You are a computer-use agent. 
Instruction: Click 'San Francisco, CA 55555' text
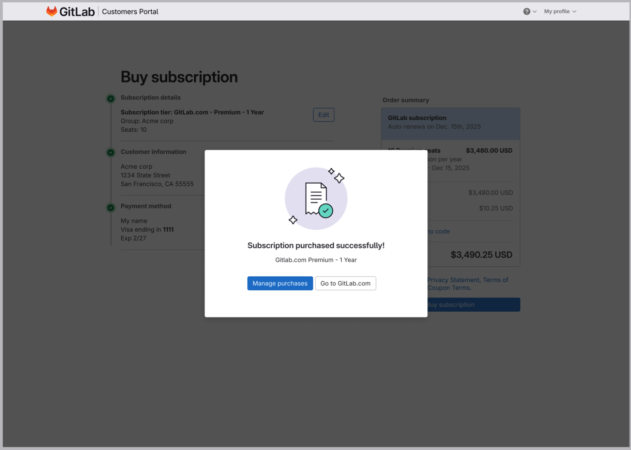[x=157, y=184]
